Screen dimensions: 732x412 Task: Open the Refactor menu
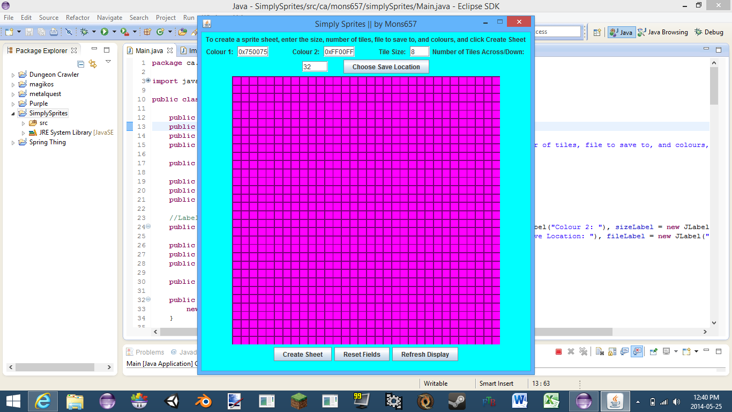(x=78, y=18)
